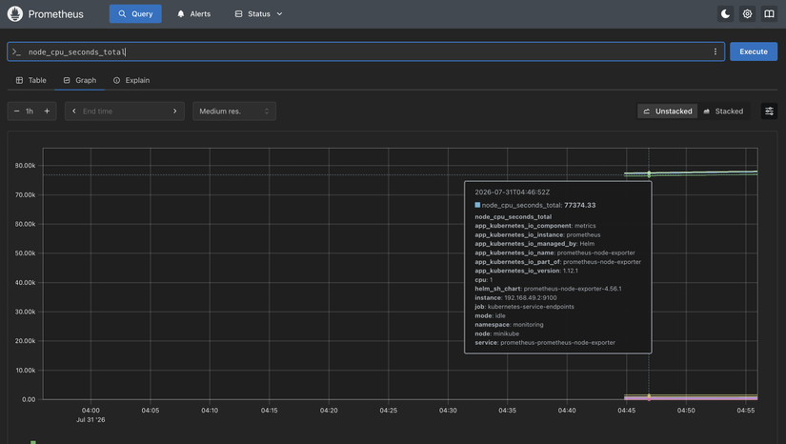Click the node: minikube label
786x444 pixels.
(x=496, y=333)
